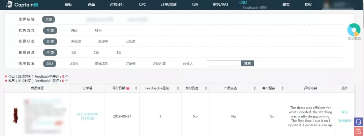Sort by 产品描述 column arrows
Viewport: 364px width, 136px height.
click(255, 88)
